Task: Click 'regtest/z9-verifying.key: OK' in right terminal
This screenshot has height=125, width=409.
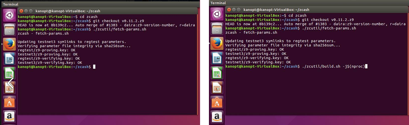Action: [x=256, y=58]
